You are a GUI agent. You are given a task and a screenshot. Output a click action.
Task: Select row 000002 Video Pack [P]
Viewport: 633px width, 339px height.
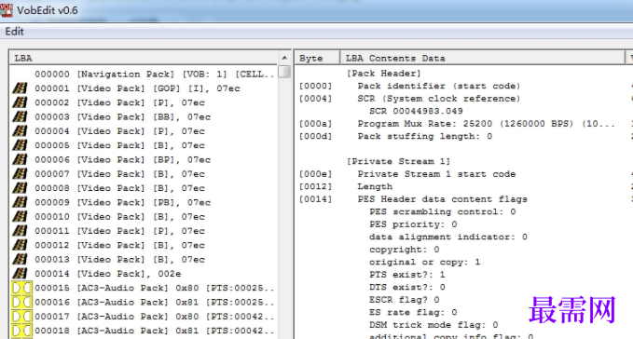click(x=119, y=102)
